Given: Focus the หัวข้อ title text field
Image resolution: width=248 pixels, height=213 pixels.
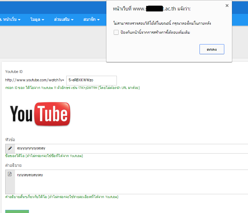Looking at the screenshot, I should (131, 148).
